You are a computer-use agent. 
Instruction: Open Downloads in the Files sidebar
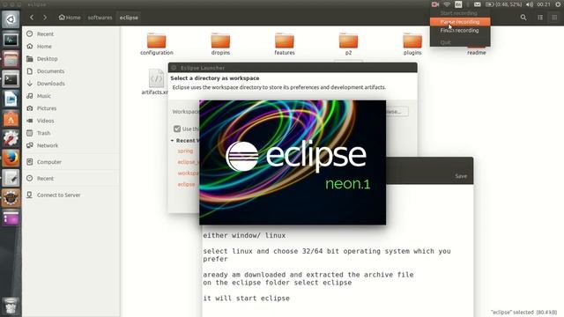tap(51, 84)
